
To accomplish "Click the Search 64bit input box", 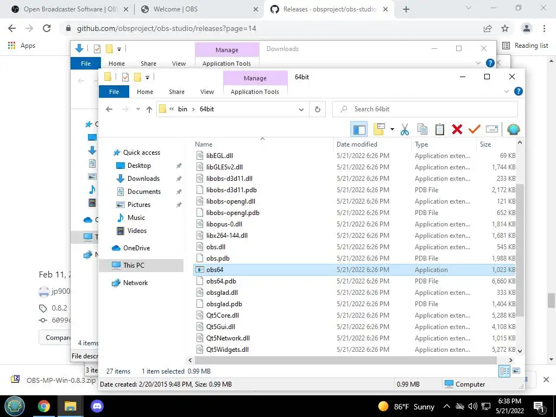I will click(425, 109).
